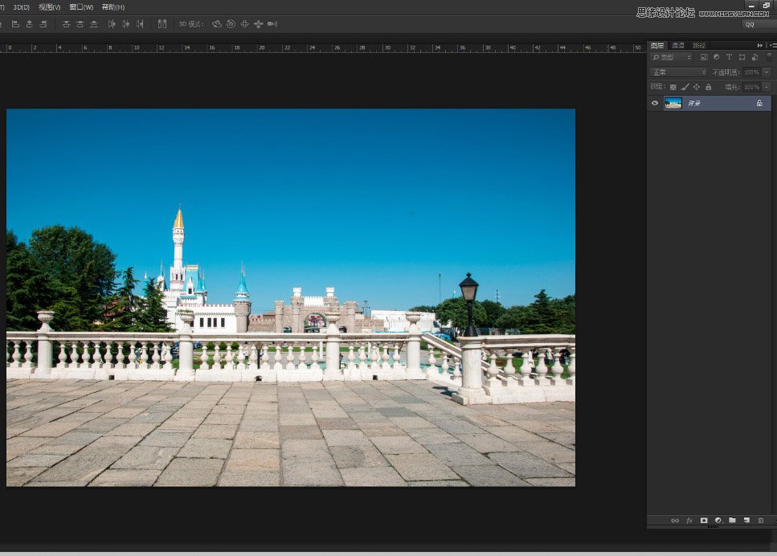
Task: Toggle the layer filtering on/off switch
Action: [x=769, y=57]
